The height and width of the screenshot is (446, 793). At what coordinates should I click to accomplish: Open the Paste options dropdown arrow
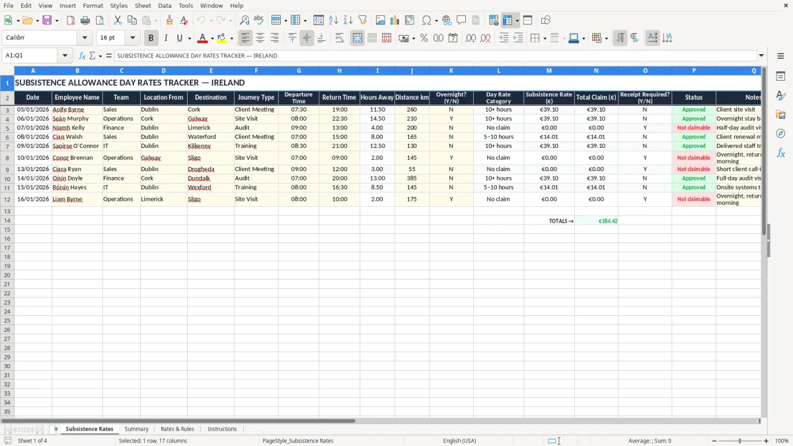point(155,20)
